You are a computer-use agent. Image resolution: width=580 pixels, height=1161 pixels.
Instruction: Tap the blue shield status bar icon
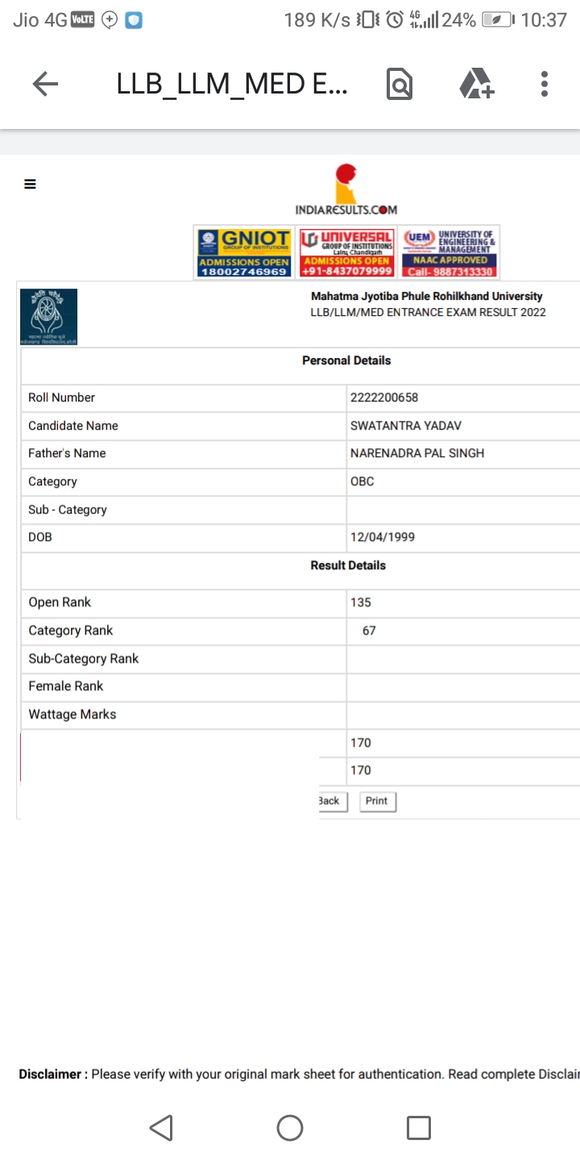tap(133, 20)
